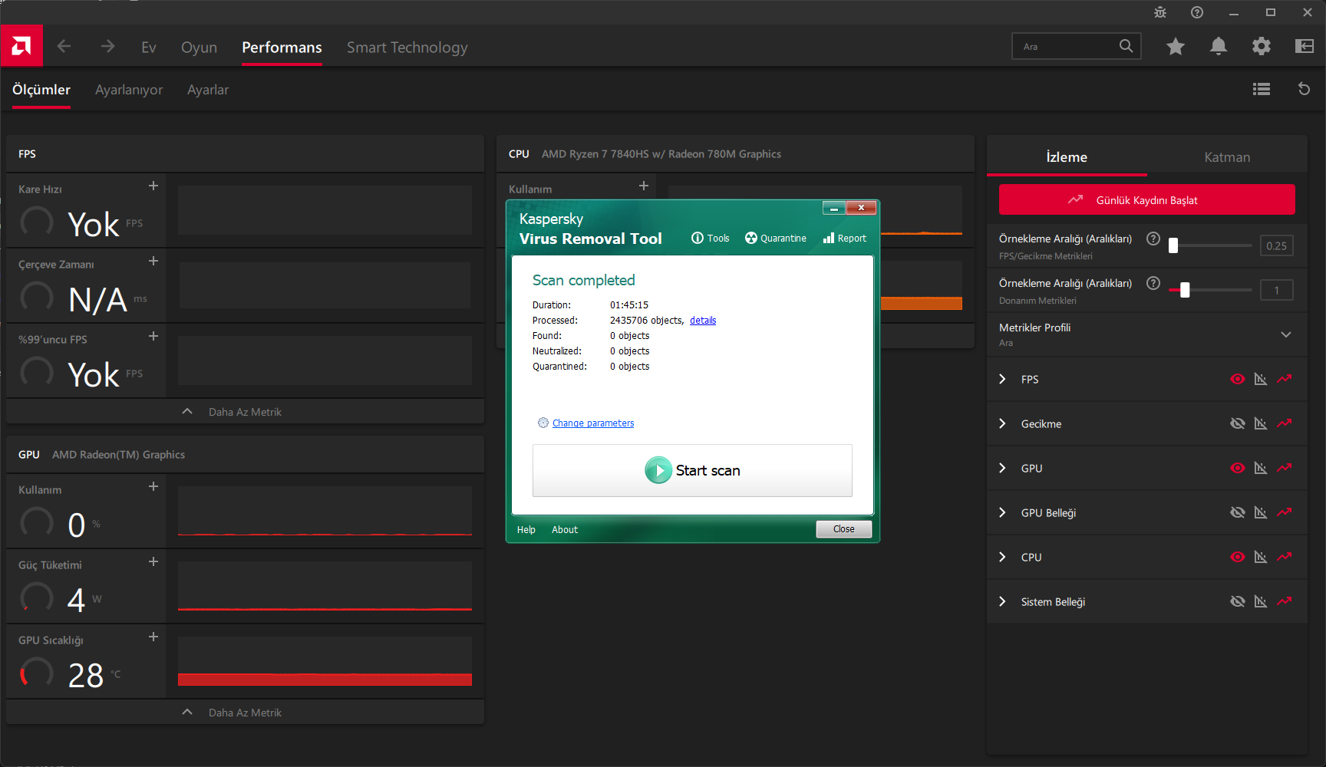1326x767 pixels.
Task: Click the search magnifier icon
Action: tap(1126, 46)
